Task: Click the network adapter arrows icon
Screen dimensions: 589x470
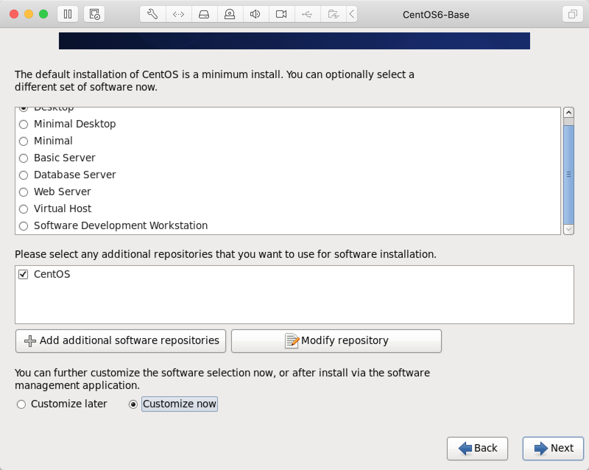Action: pos(179,14)
